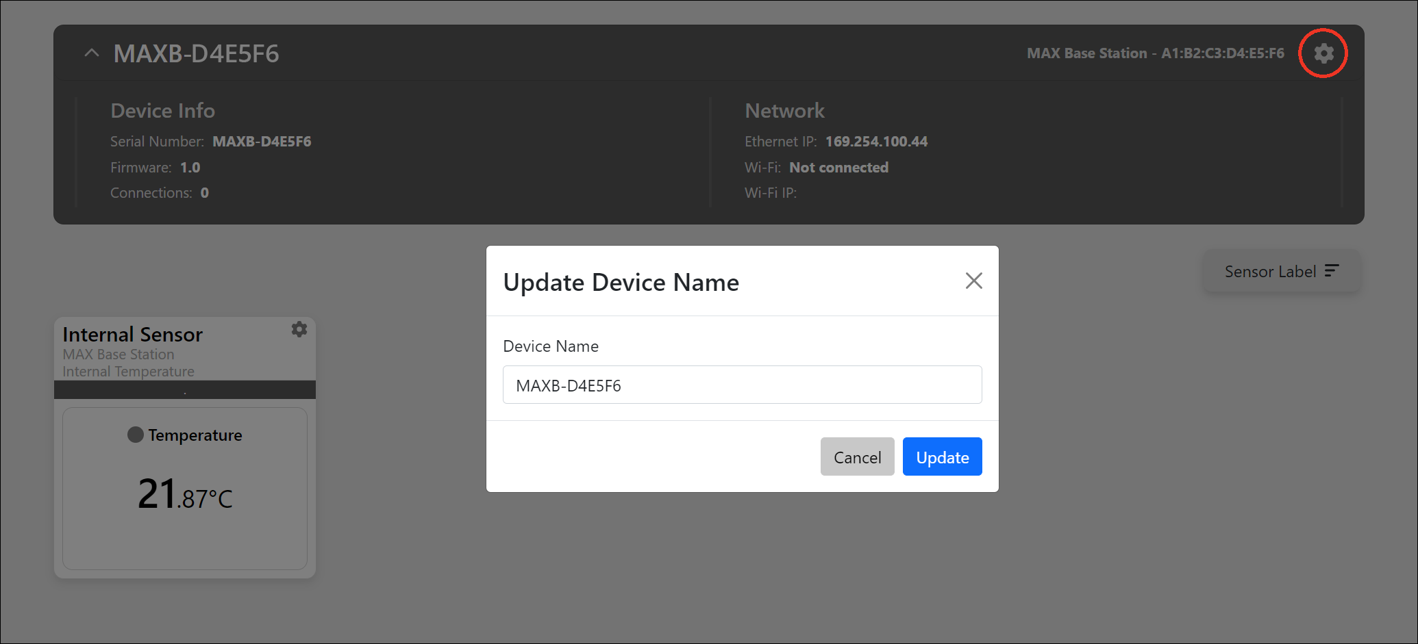The height and width of the screenshot is (644, 1418).
Task: Click the gray Temperature status dot
Action: pyautogui.click(x=136, y=435)
